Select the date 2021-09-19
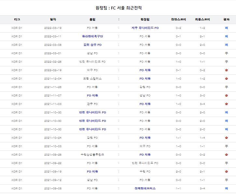The image size is (236, 194). [x=53, y=172]
